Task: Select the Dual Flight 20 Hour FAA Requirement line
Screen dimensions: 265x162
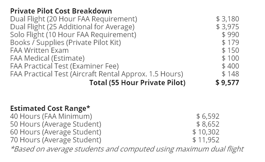Action: [74, 19]
